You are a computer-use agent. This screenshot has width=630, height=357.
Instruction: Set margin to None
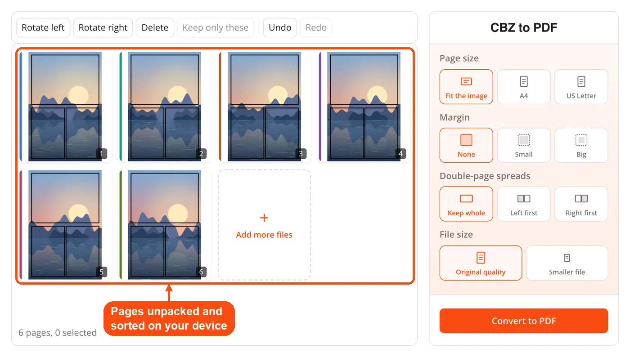tap(466, 145)
